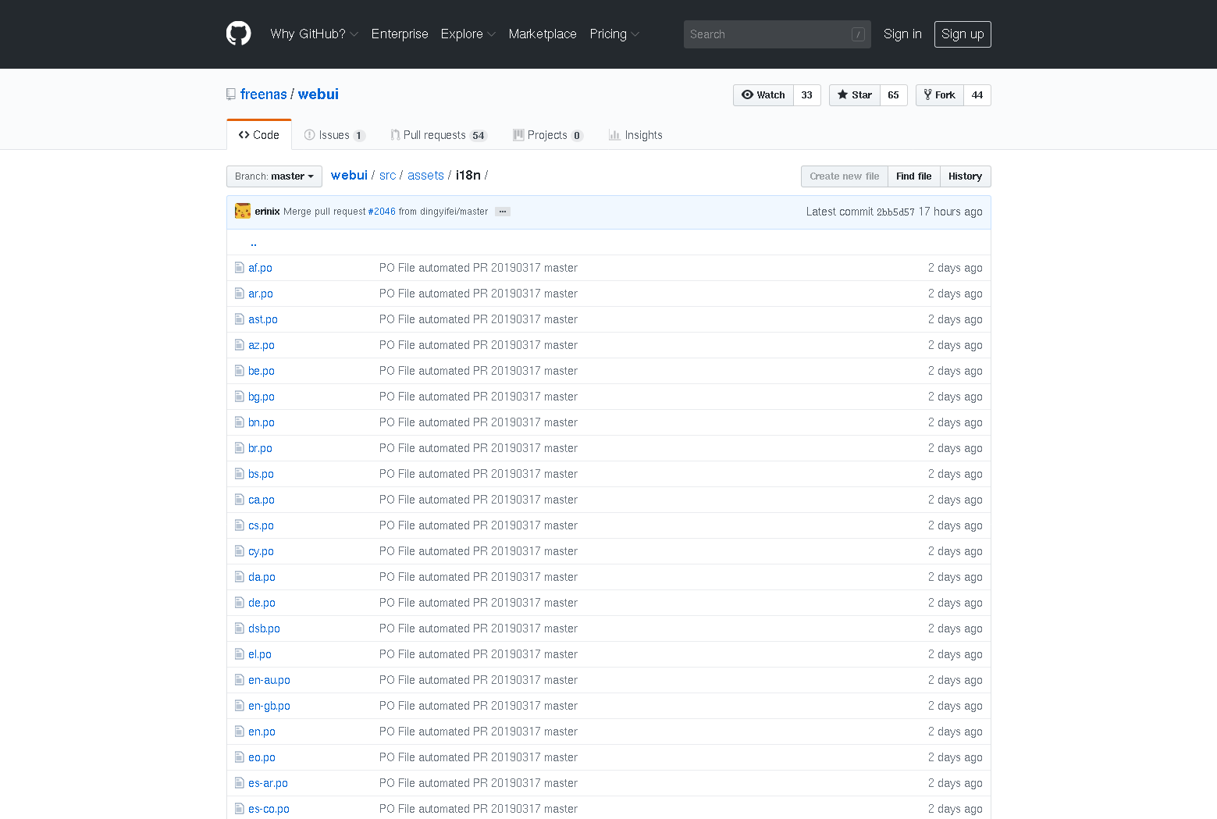This screenshot has height=819, width=1217.
Task: Open the Pricing dropdown
Action: click(614, 34)
